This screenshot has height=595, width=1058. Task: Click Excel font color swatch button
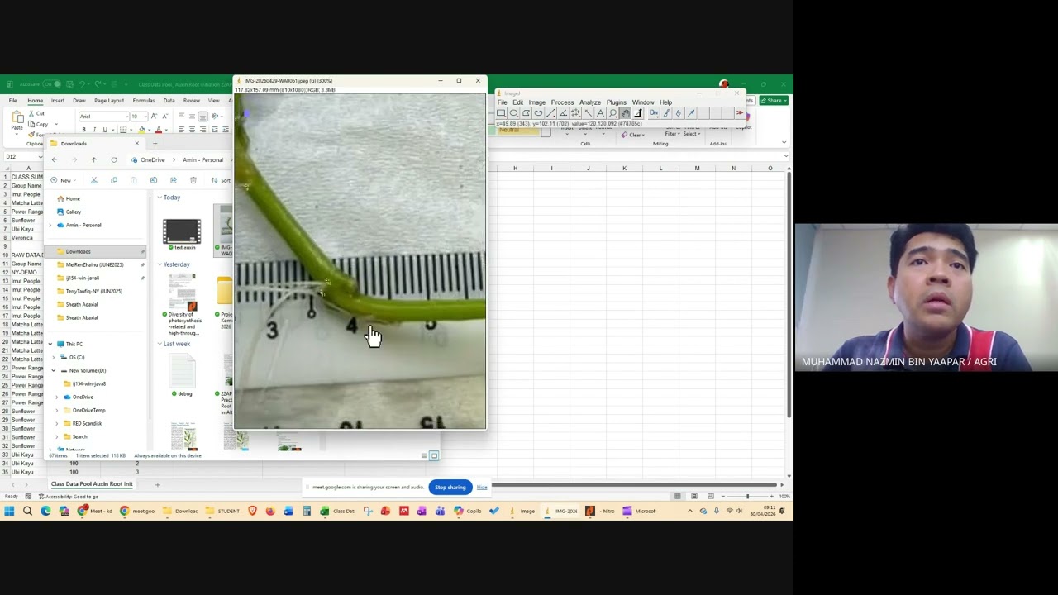point(159,130)
